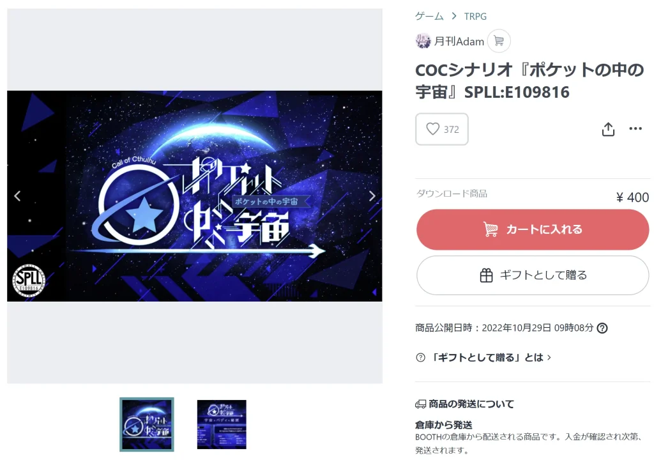Expand 「ギフトとして贈る」とは info link
This screenshot has width=654, height=460.
tap(491, 358)
